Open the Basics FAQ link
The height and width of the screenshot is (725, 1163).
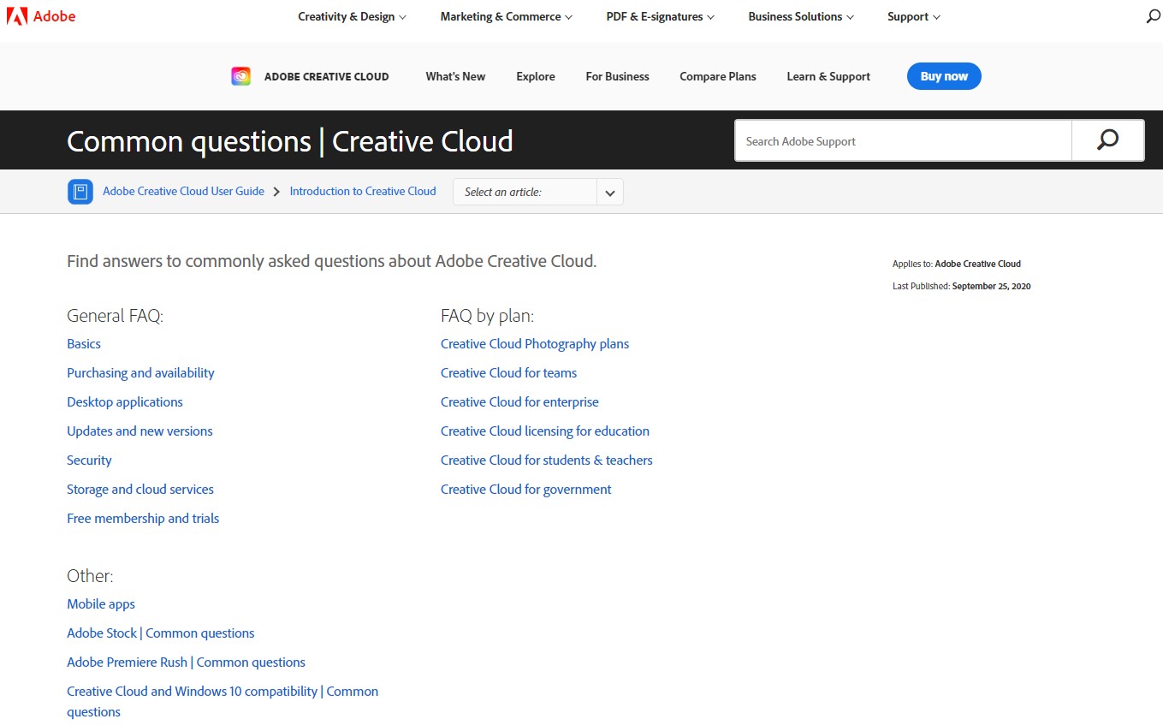tap(83, 343)
